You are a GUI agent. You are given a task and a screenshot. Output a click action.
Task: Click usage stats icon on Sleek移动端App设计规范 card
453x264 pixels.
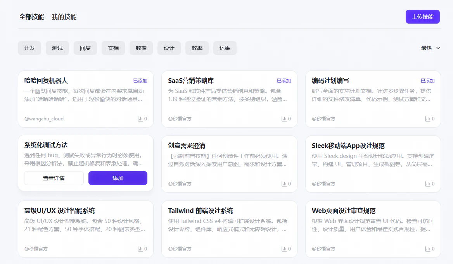[427, 184]
